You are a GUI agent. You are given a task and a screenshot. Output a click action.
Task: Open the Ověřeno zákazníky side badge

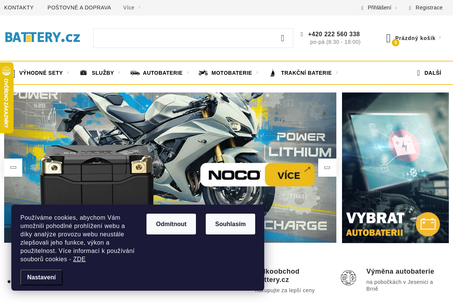tap(6, 98)
